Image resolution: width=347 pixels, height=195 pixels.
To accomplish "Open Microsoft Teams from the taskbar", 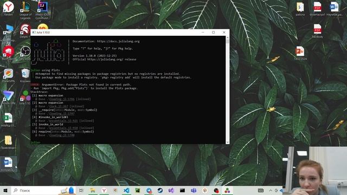I will click(194, 190).
